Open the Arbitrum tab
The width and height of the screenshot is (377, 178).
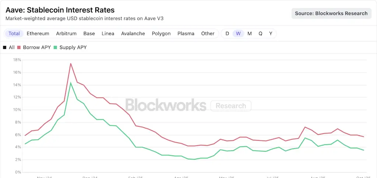(66, 34)
